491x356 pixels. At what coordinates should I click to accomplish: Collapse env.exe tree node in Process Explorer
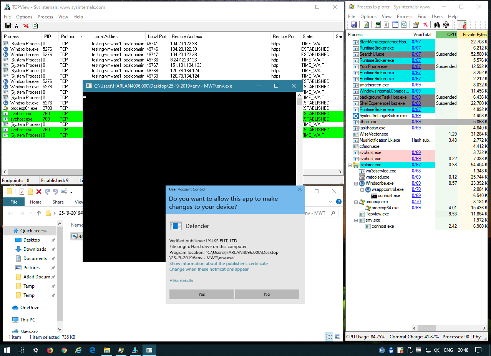(x=356, y=220)
